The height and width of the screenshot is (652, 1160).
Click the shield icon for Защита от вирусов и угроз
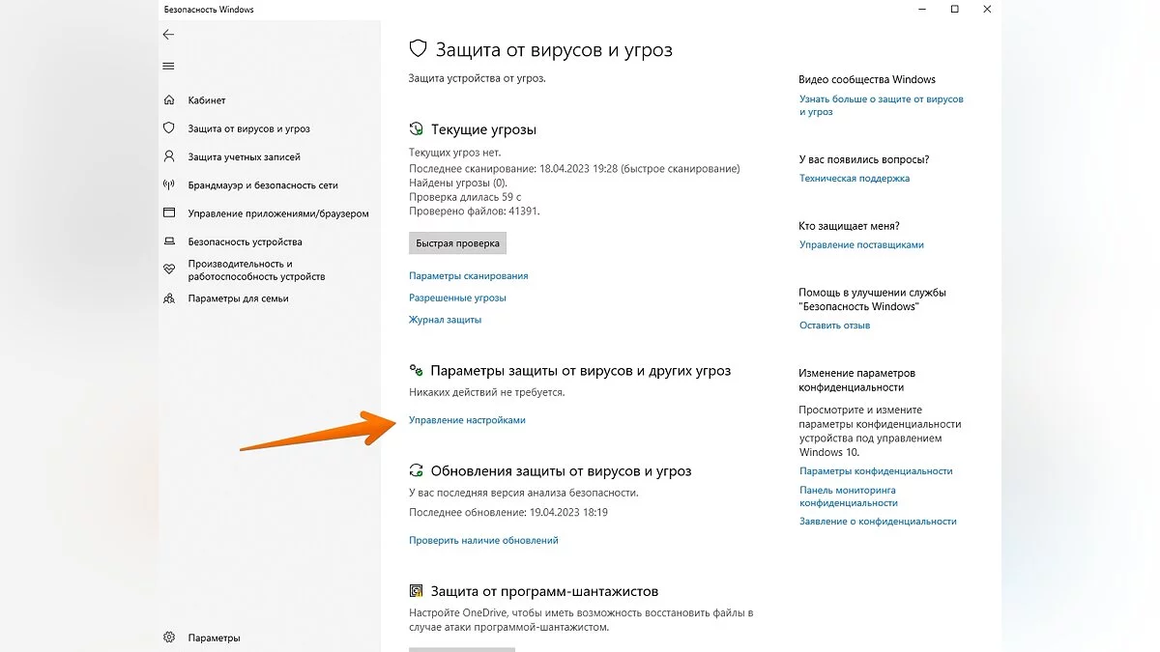pos(169,128)
